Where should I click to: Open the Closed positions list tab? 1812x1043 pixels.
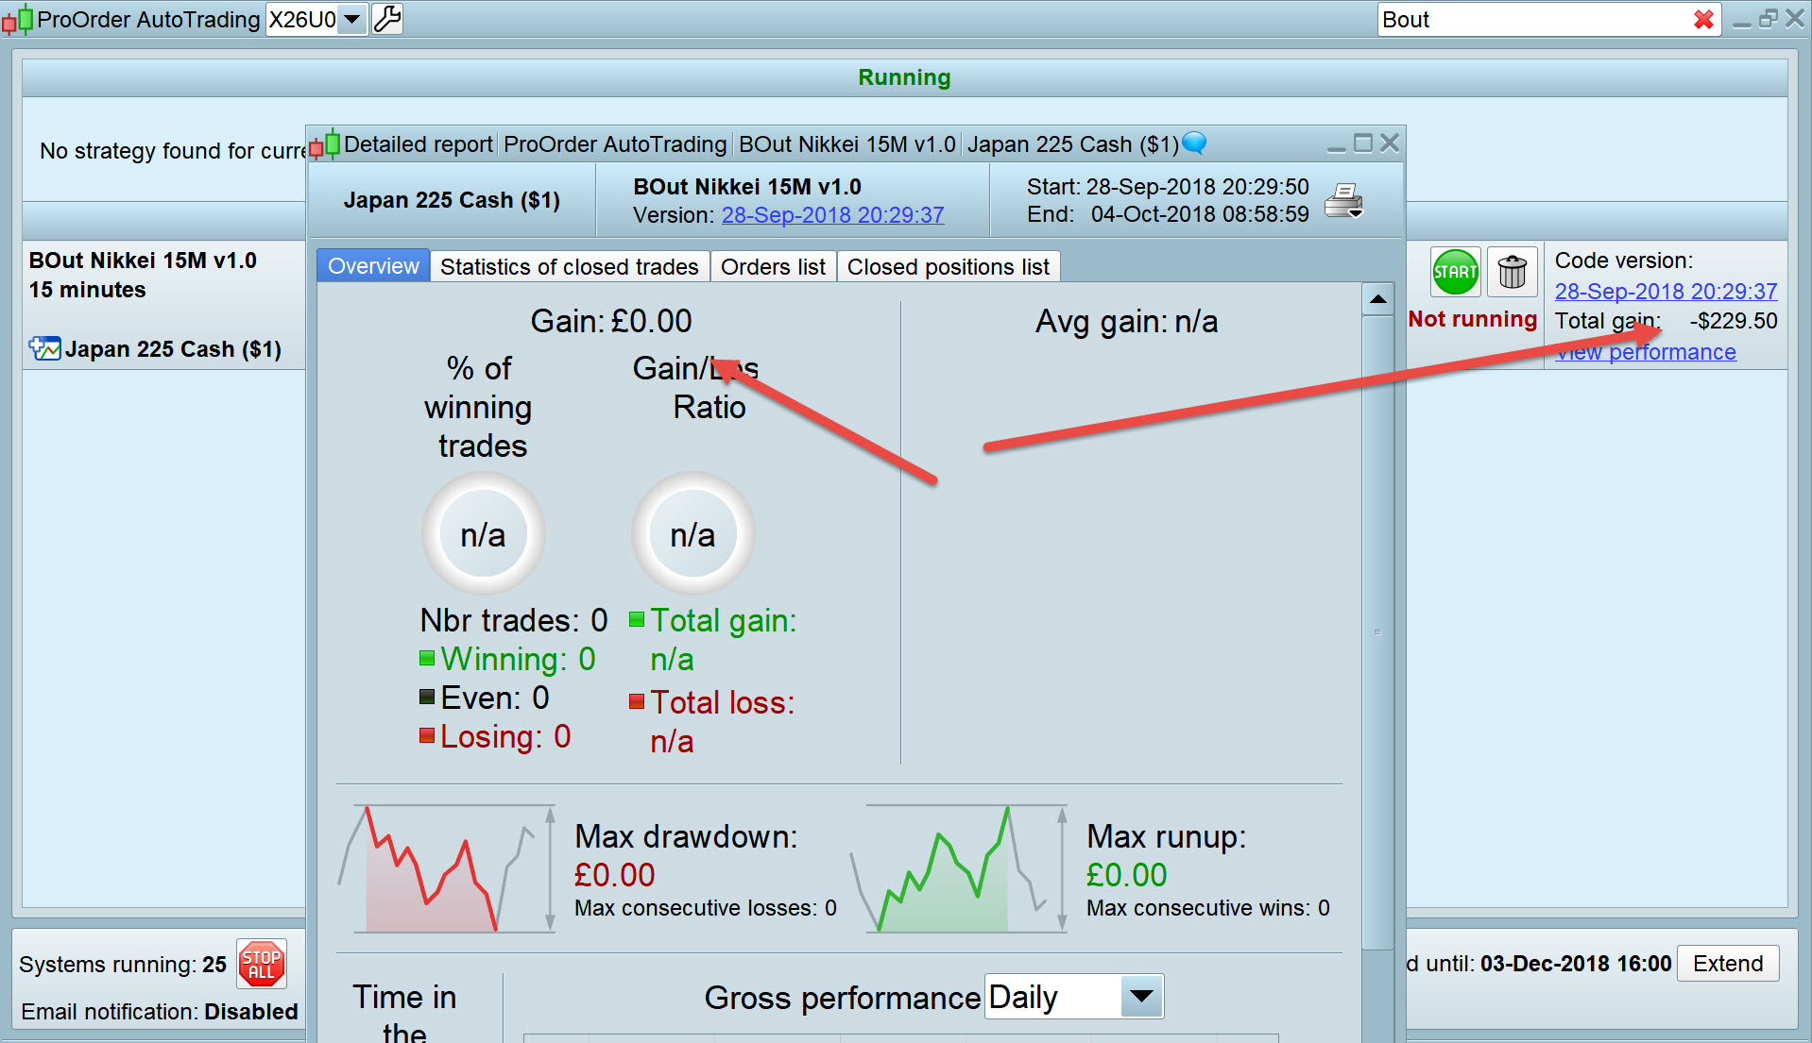(x=949, y=267)
